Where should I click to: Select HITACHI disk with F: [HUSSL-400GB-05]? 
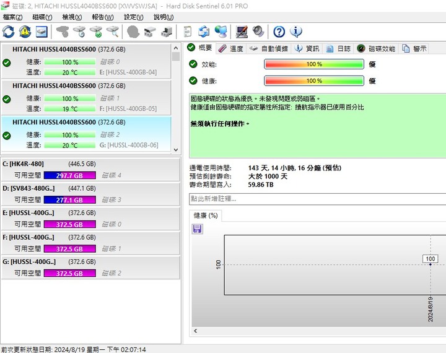pyautogui.click(x=86, y=97)
